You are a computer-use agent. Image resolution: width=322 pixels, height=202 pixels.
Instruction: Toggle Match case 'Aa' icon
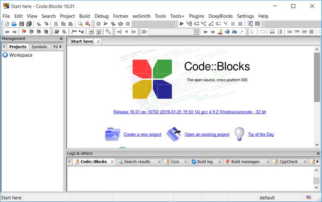click(234, 32)
